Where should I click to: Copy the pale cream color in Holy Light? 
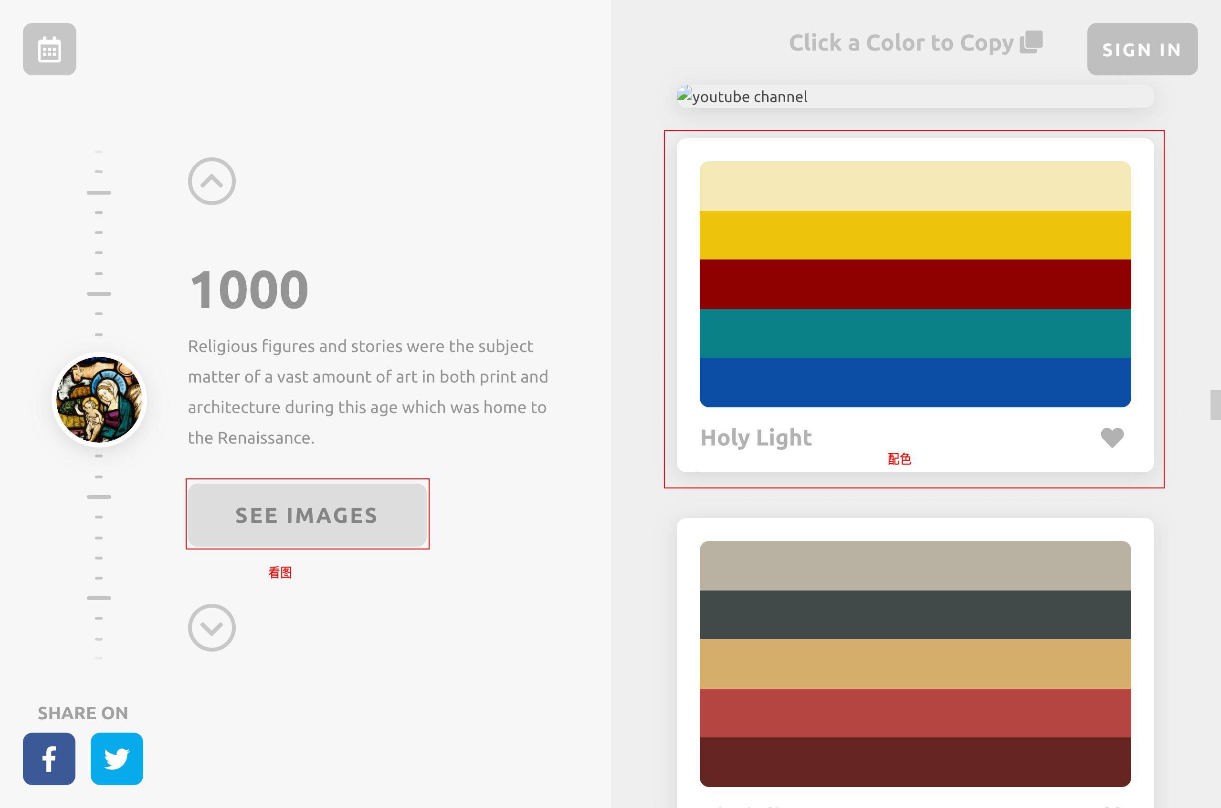pos(915,186)
